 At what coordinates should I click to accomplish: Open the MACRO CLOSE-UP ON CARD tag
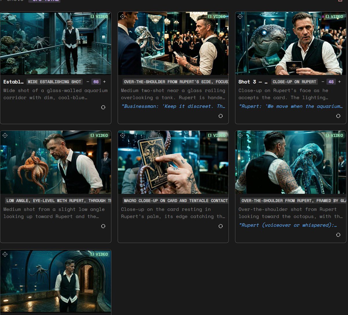tap(176, 201)
